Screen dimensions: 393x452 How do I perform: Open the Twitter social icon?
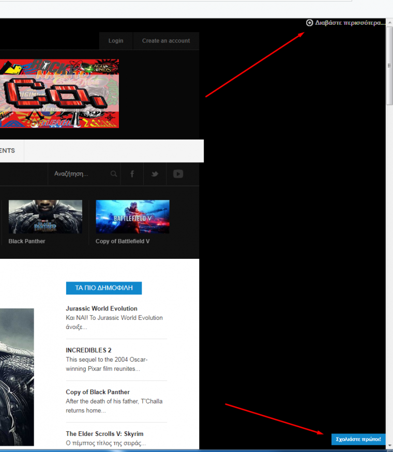point(155,174)
